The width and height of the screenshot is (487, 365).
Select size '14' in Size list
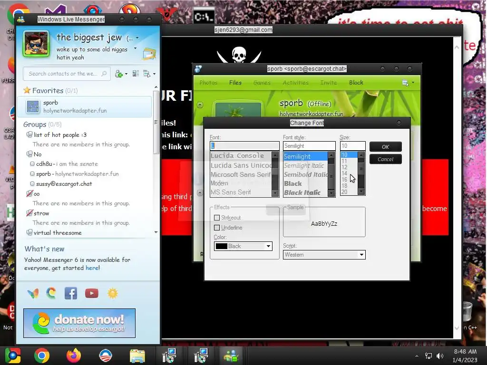[349, 173]
